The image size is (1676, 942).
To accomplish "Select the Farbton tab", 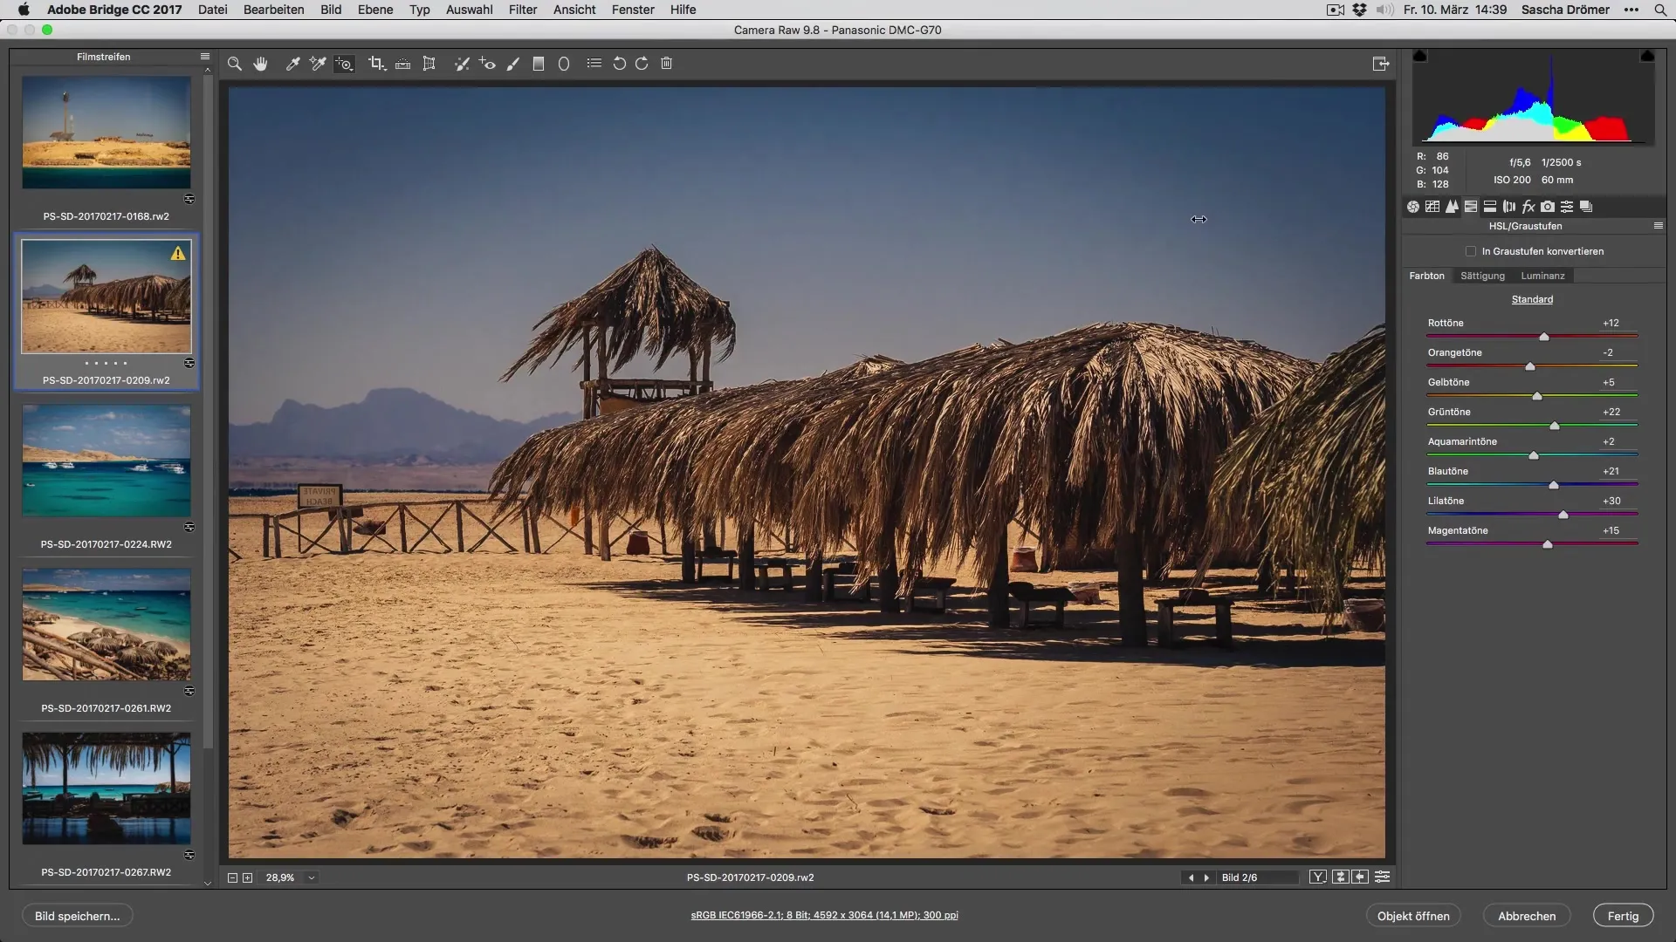I will click(1426, 276).
